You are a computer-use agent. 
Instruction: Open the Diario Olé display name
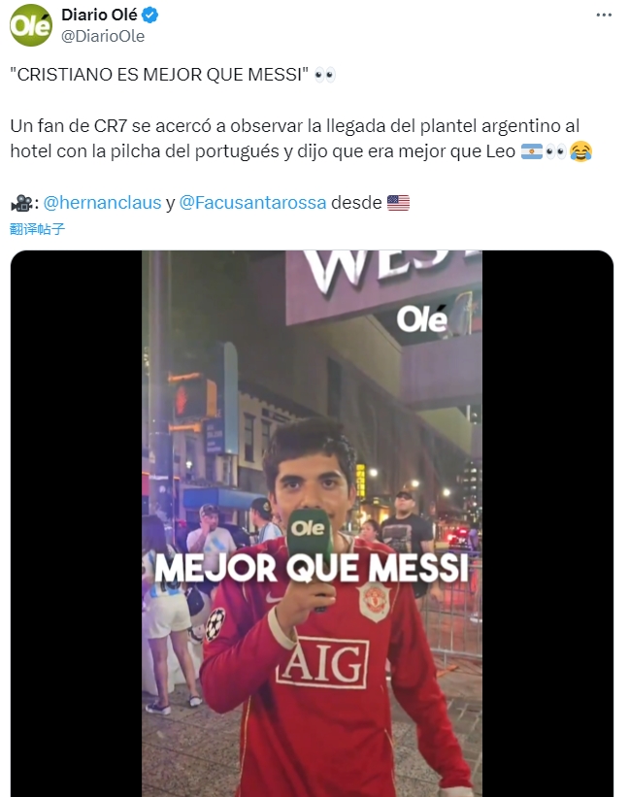pos(99,16)
